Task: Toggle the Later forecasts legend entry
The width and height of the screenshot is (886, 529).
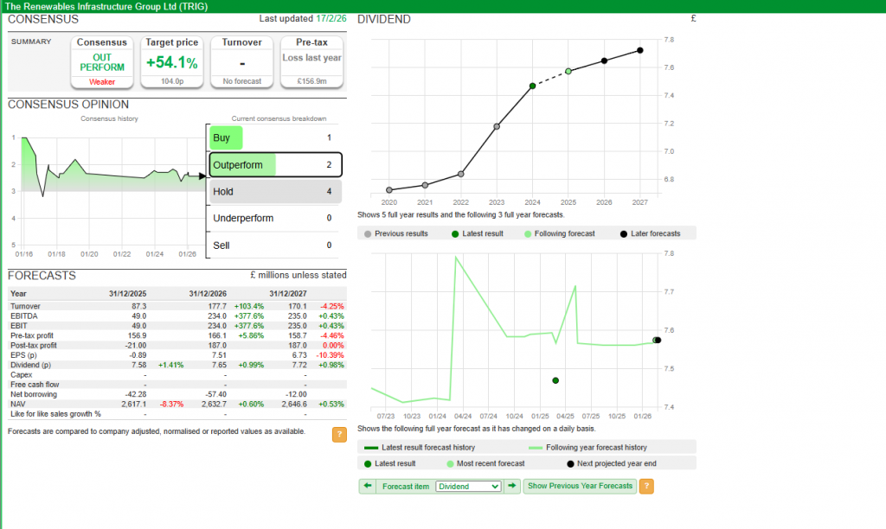Action: pyautogui.click(x=650, y=233)
